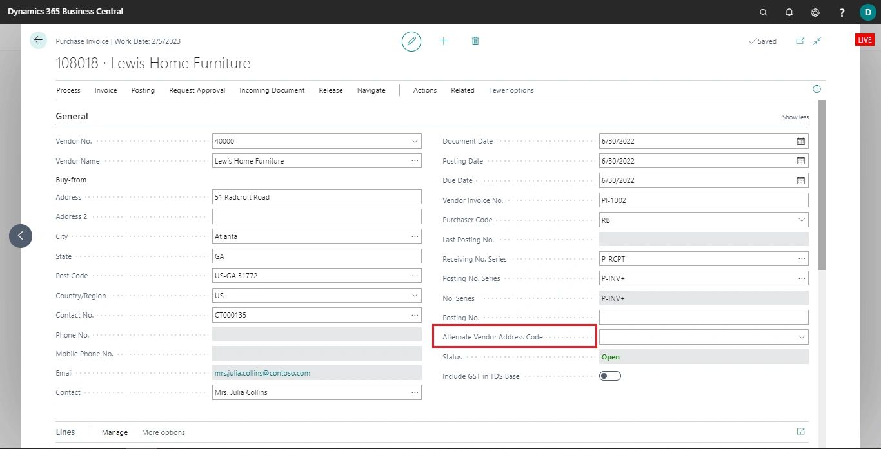Open the Related menu
The image size is (881, 449).
462,90
